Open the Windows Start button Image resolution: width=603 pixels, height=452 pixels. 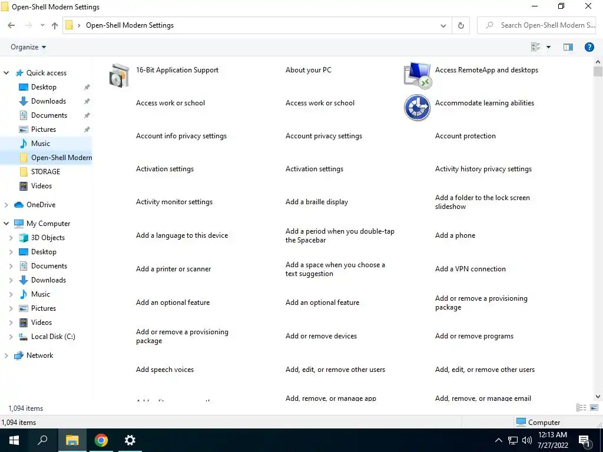point(14,440)
